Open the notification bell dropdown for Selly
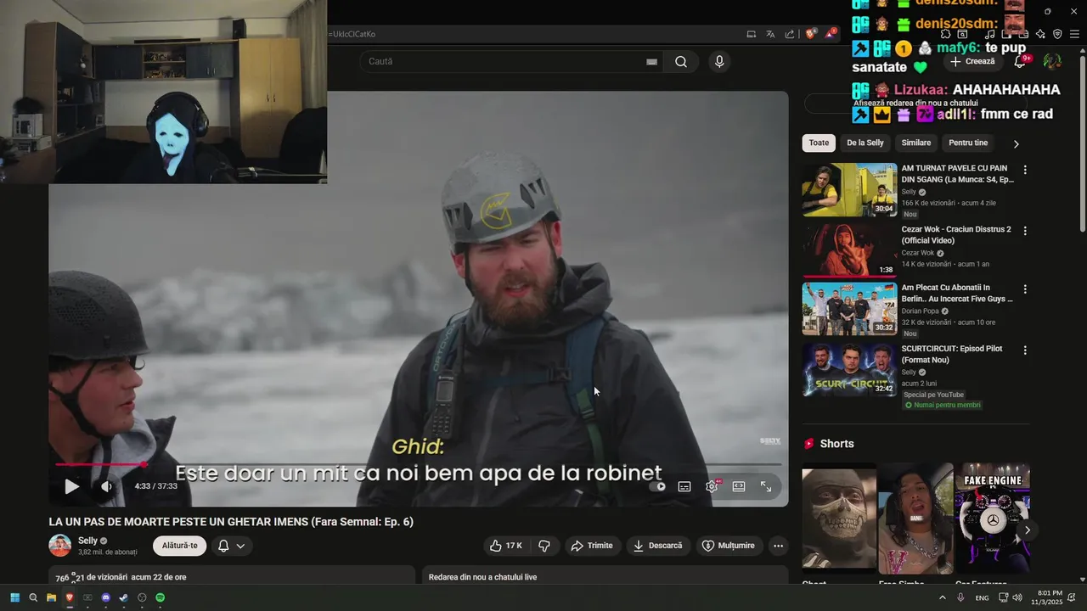The width and height of the screenshot is (1087, 611). [231, 546]
